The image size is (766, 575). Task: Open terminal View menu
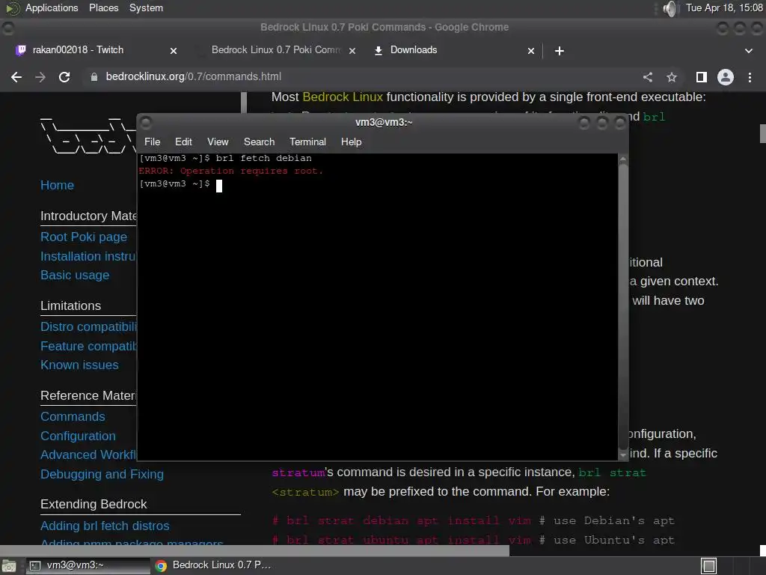click(x=218, y=142)
